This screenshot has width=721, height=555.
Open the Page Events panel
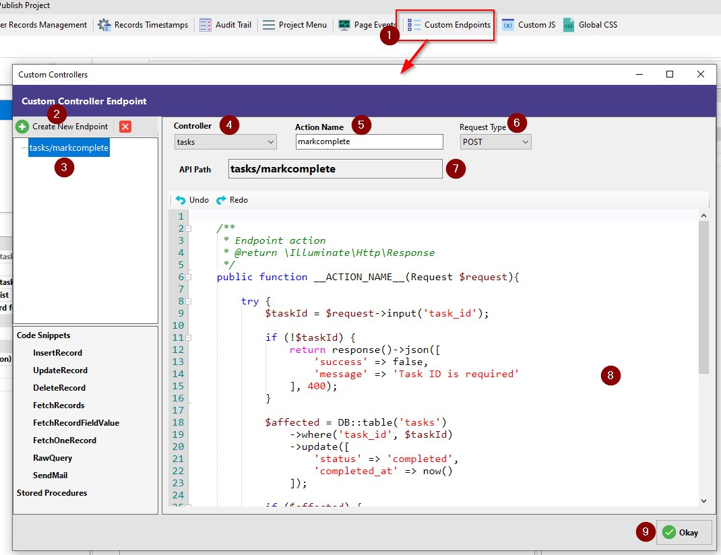point(367,25)
